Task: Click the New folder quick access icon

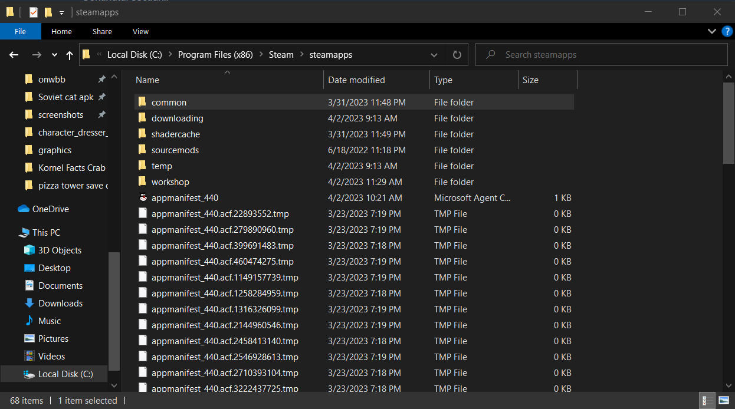Action: (48, 12)
